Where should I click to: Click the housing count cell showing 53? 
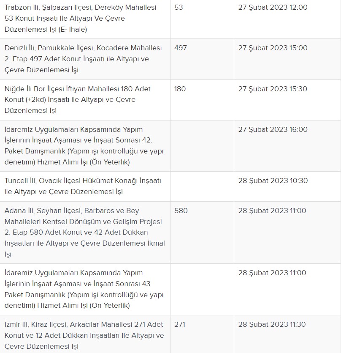pyautogui.click(x=179, y=8)
